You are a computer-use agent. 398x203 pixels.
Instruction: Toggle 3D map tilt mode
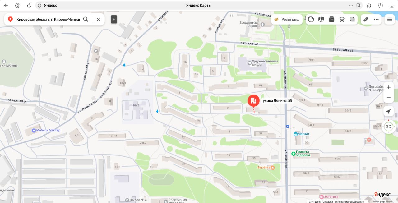tap(389, 127)
